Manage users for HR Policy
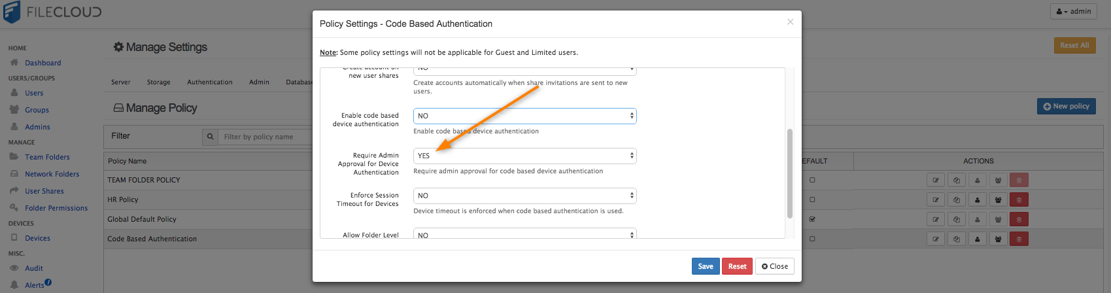Viewport: 1111px width, 293px height. pyautogui.click(x=977, y=200)
